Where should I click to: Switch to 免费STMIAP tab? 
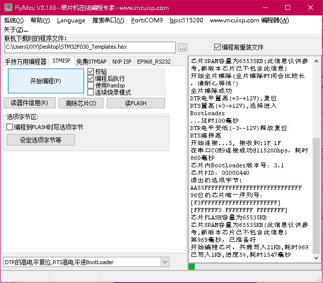pos(91,62)
